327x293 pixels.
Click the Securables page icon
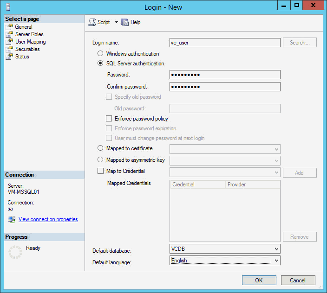click(x=9, y=49)
